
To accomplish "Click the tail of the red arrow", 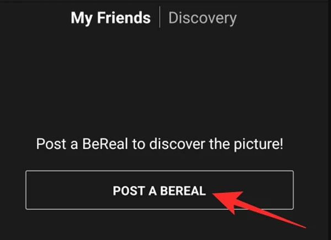I will click(x=303, y=226).
